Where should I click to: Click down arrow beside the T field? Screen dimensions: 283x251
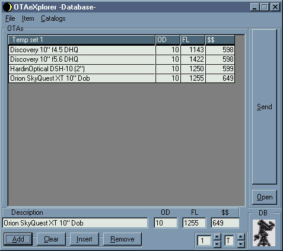tap(241, 244)
